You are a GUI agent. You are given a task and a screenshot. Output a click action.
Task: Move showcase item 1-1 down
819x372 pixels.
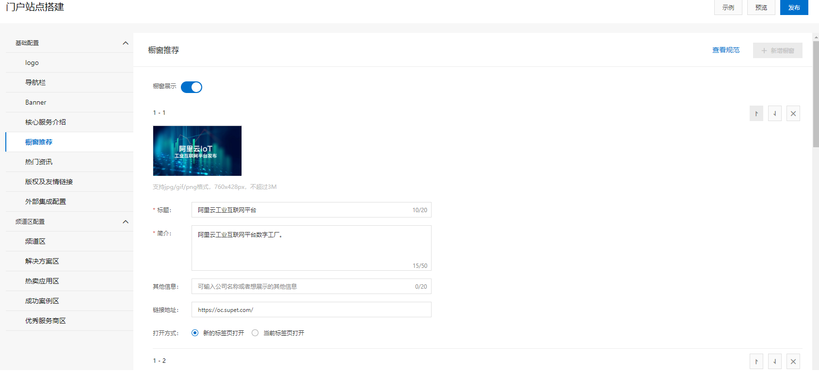click(775, 113)
